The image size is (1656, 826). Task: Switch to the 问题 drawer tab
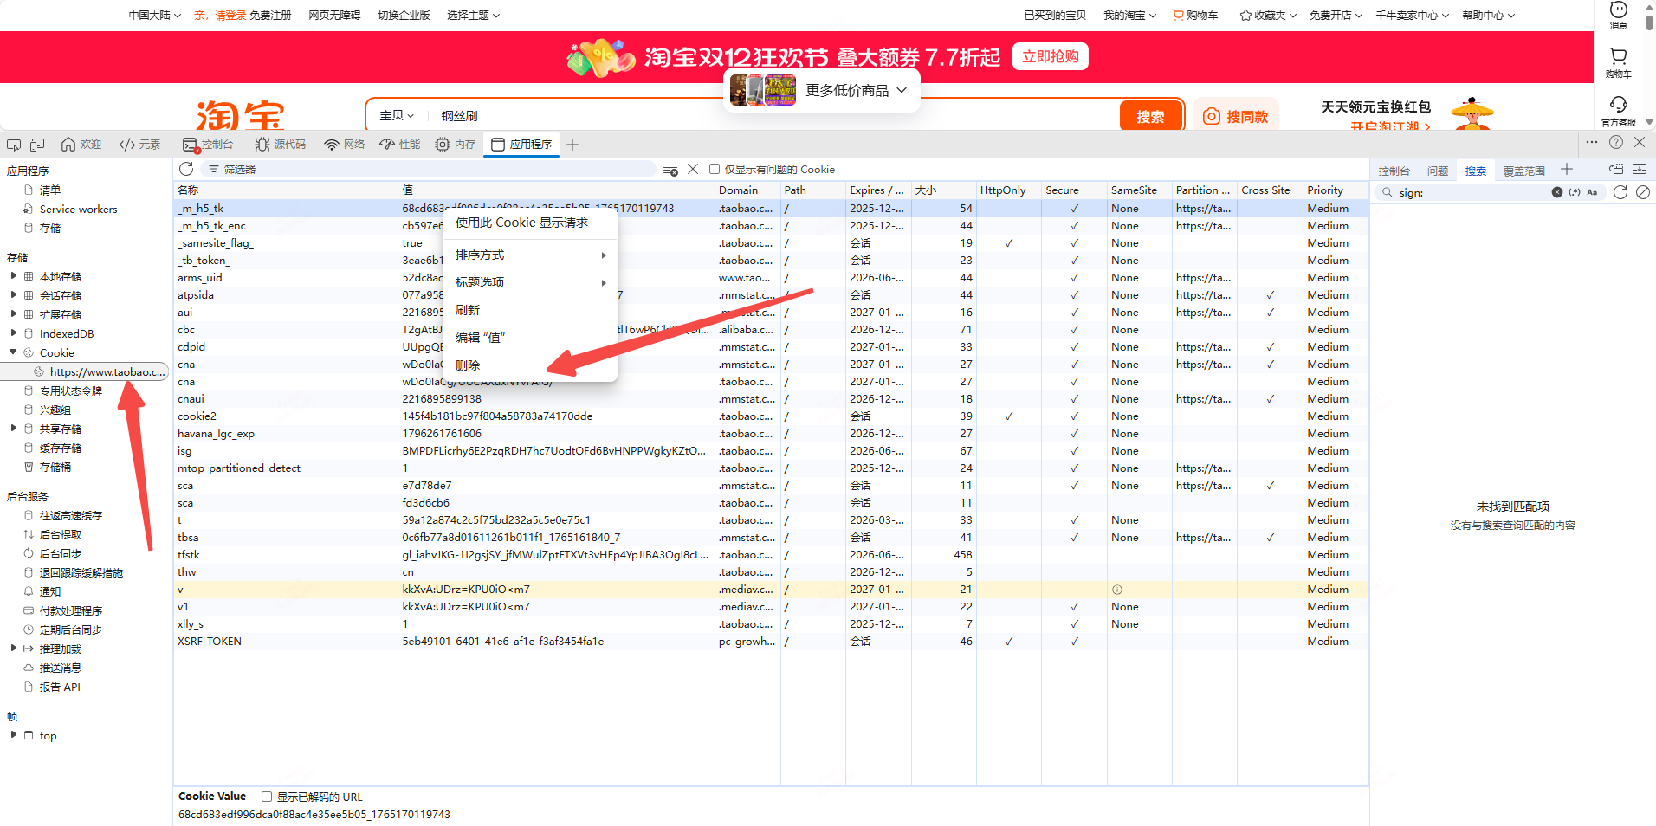[1438, 171]
